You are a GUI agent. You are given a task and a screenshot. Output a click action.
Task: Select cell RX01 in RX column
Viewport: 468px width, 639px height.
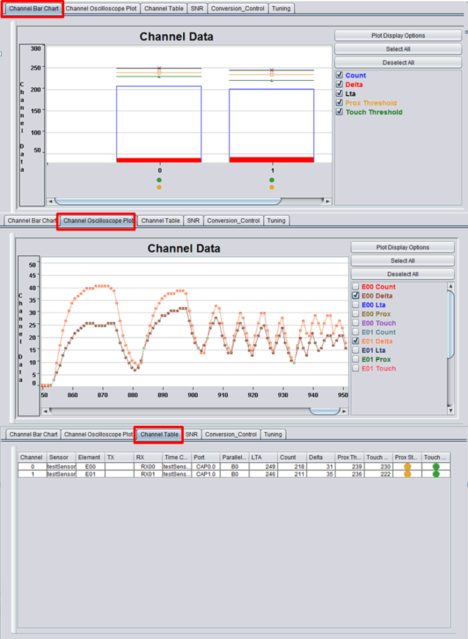148,474
